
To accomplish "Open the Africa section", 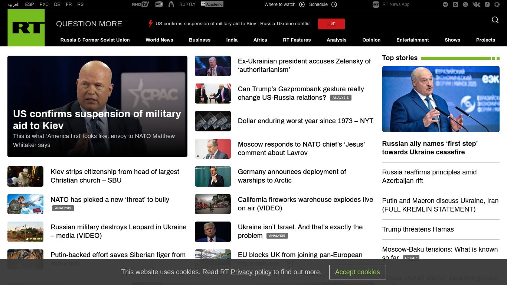I will (260, 40).
